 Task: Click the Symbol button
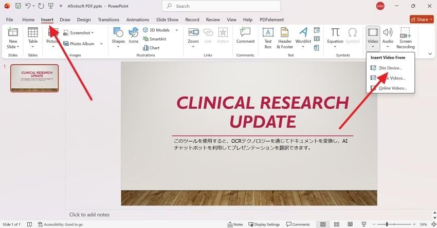[x=353, y=35]
